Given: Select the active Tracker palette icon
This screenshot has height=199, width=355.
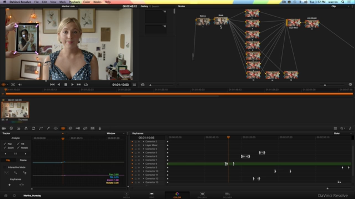Looking at the screenshot, I should [x=63, y=129].
